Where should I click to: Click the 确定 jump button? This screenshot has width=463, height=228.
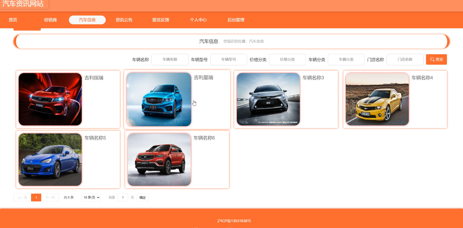(x=143, y=197)
